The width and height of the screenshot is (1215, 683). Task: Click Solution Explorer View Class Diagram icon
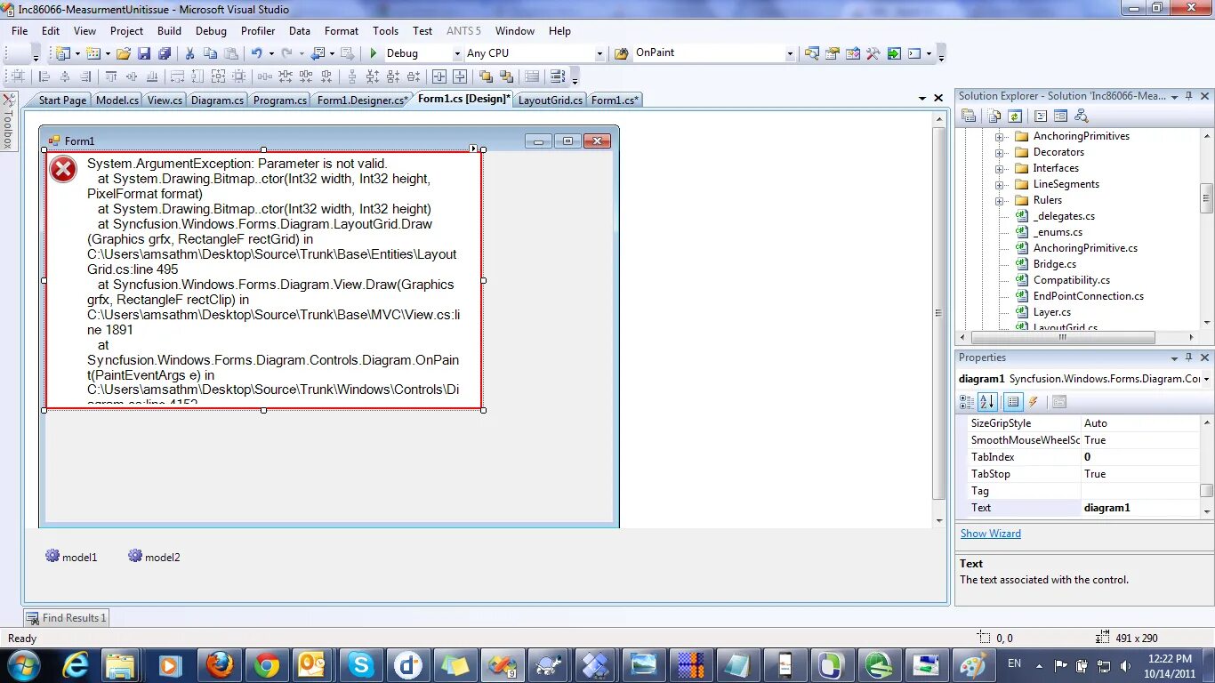click(x=1082, y=116)
